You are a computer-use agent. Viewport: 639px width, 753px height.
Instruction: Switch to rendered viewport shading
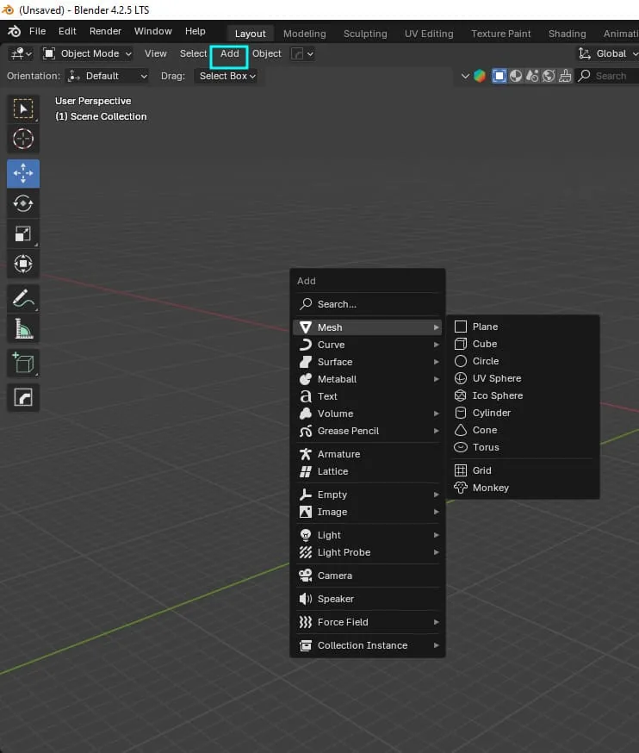point(549,76)
